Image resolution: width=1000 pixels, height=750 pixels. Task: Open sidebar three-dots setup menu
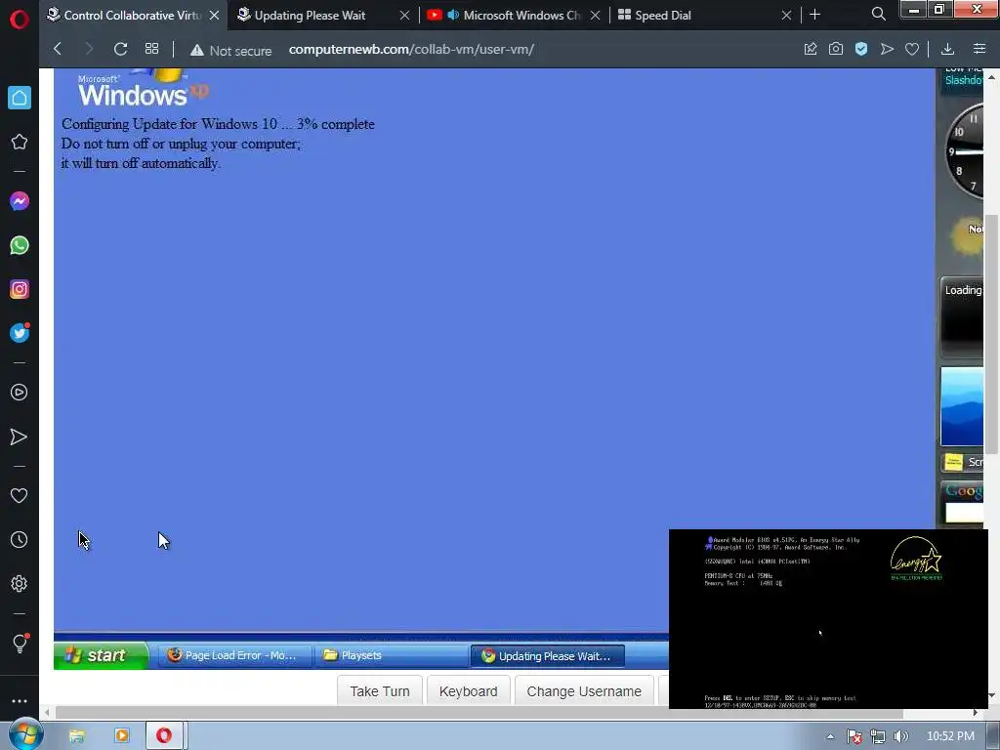coord(20,701)
